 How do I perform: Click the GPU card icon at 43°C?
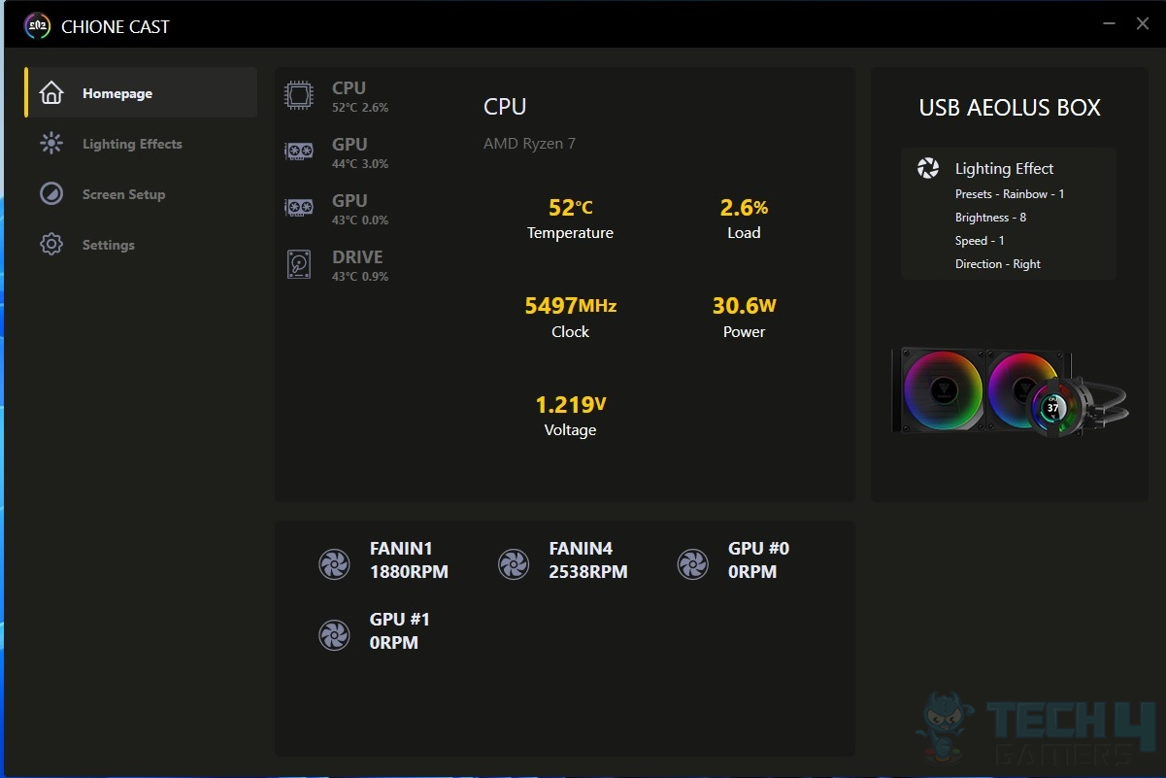299,208
